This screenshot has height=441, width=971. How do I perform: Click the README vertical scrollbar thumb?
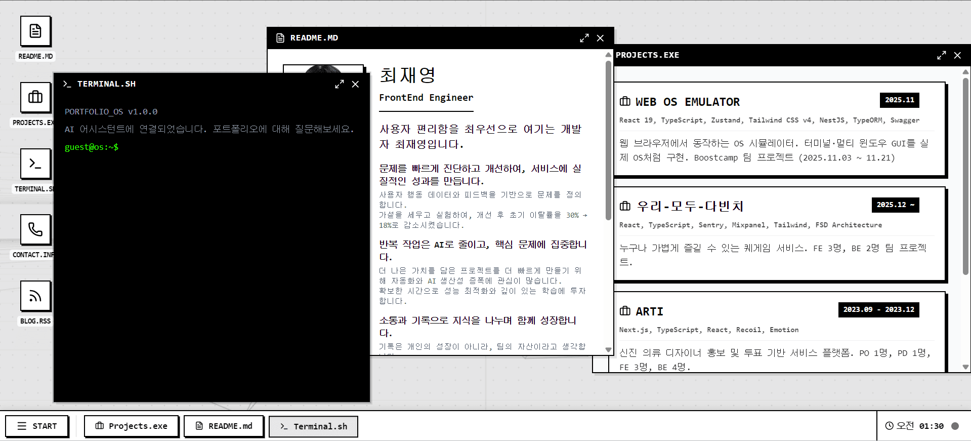(x=608, y=140)
